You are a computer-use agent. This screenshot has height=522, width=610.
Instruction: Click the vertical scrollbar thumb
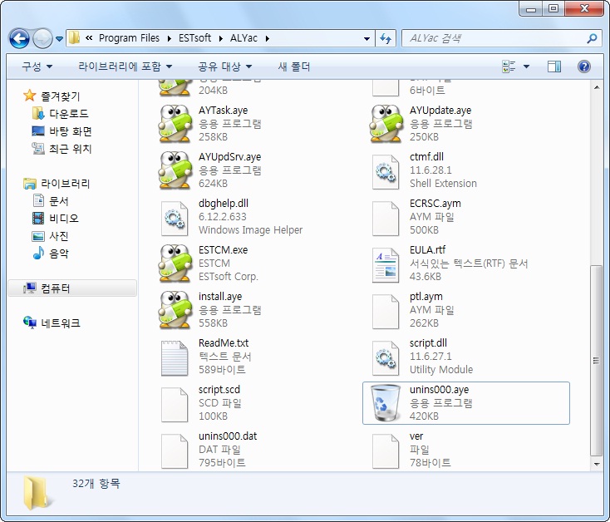tap(596, 361)
